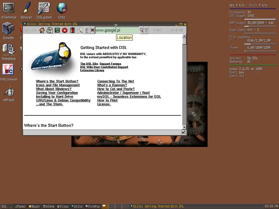279x209 pixels.
Task: Open Dillo bookmarks book icon
Action: pyautogui.click(x=72, y=30)
